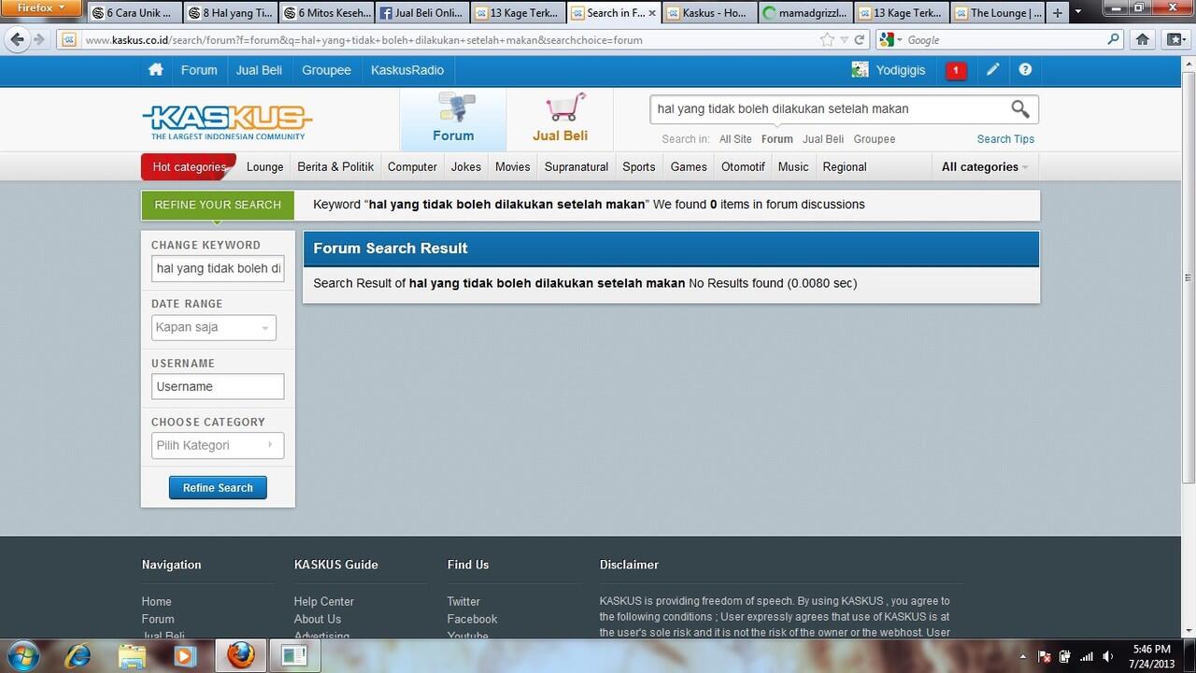This screenshot has height=673, width=1196.
Task: Open the Pilih Kategori dropdown
Action: [x=218, y=445]
